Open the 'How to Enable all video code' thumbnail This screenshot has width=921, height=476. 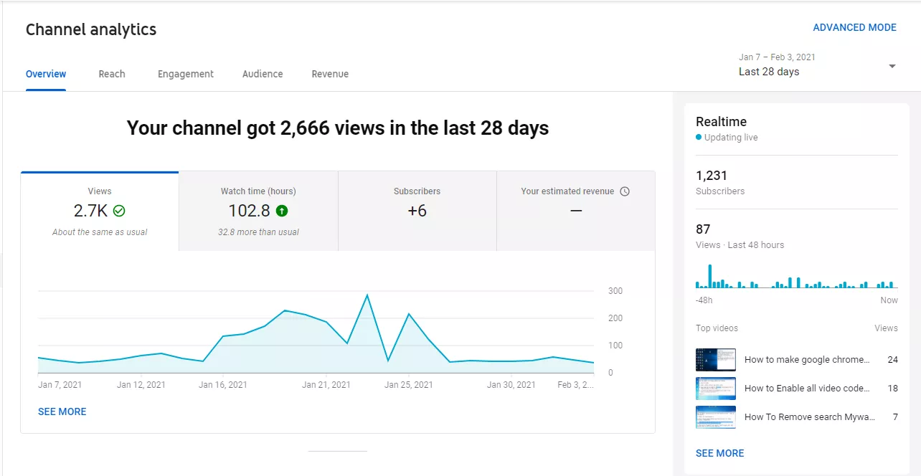(x=716, y=389)
